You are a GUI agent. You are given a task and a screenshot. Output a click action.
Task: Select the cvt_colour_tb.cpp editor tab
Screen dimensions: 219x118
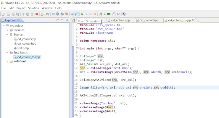pos(179,20)
